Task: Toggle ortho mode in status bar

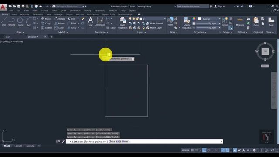Action: click(204, 150)
